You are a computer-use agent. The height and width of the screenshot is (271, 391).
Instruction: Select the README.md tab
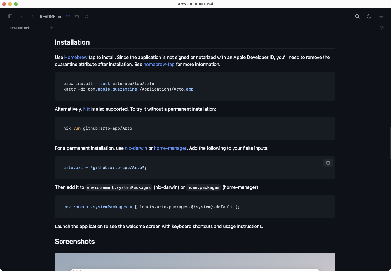(x=19, y=28)
